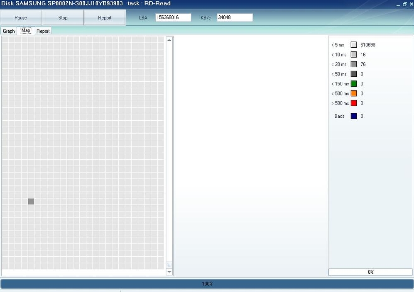Viewport: 414px width, 292px height.
Task: Click the green < 150 ms swatch
Action: coord(354,84)
